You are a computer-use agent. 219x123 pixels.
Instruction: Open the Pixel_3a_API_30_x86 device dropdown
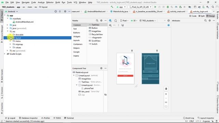(x=140, y=7)
